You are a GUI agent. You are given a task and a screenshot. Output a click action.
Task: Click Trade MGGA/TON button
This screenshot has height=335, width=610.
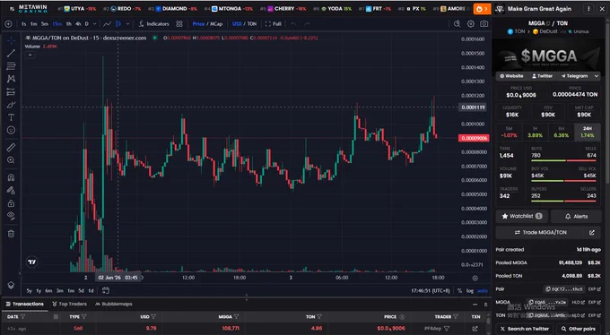tap(541, 232)
